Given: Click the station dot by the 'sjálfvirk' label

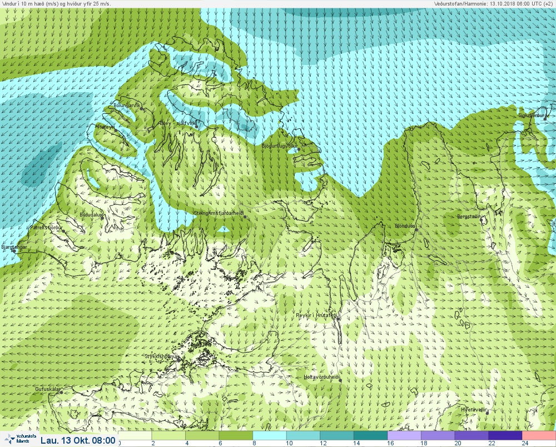Looking at the screenshot, I should 196,127.
